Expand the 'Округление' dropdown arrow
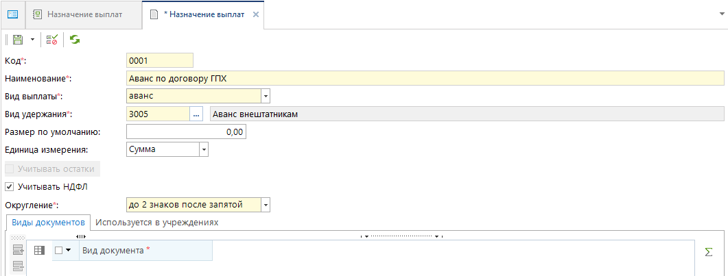 [266, 204]
